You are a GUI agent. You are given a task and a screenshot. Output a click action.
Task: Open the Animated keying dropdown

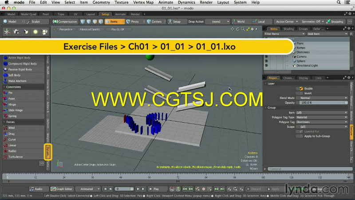87,189
